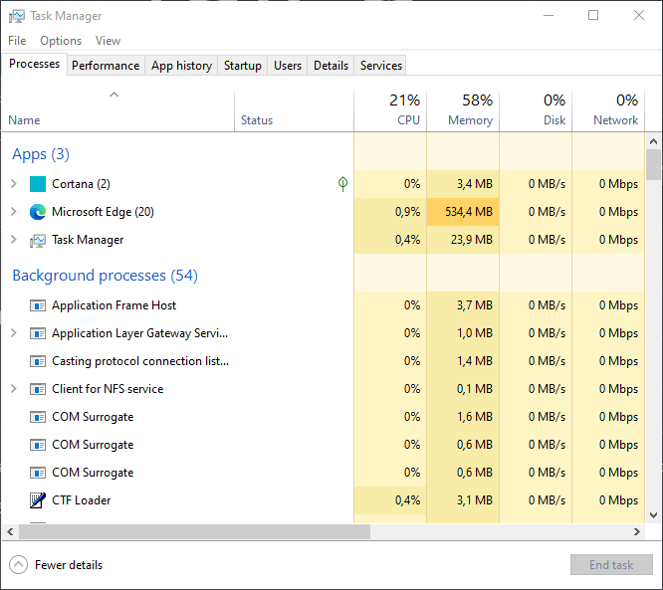The image size is (663, 590).
Task: Click the 0,9% CPU value for Edge
Action: [x=407, y=212]
